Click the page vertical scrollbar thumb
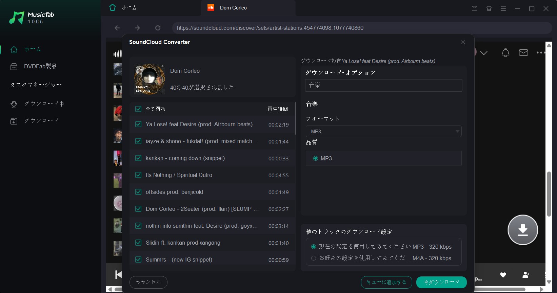Viewport: 557px width, 293px height. point(549,194)
